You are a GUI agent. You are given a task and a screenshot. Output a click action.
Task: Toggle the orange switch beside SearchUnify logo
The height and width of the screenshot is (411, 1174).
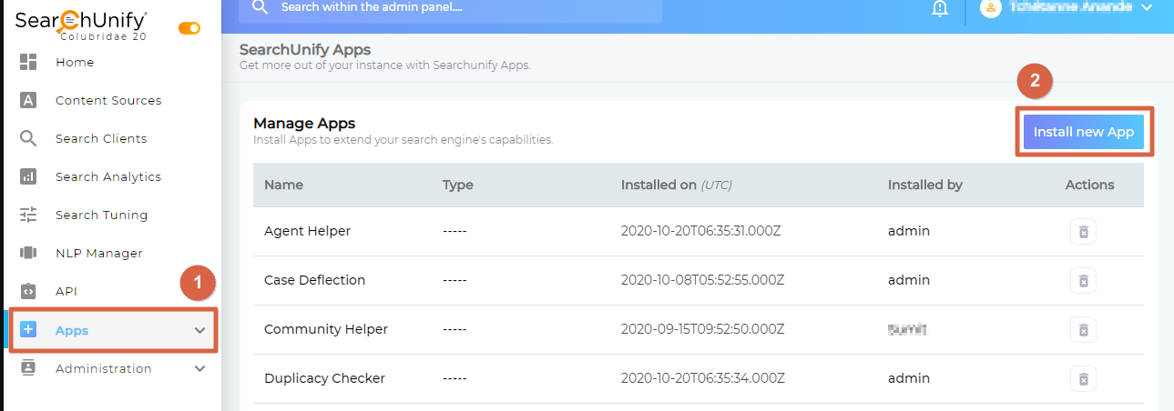189,28
